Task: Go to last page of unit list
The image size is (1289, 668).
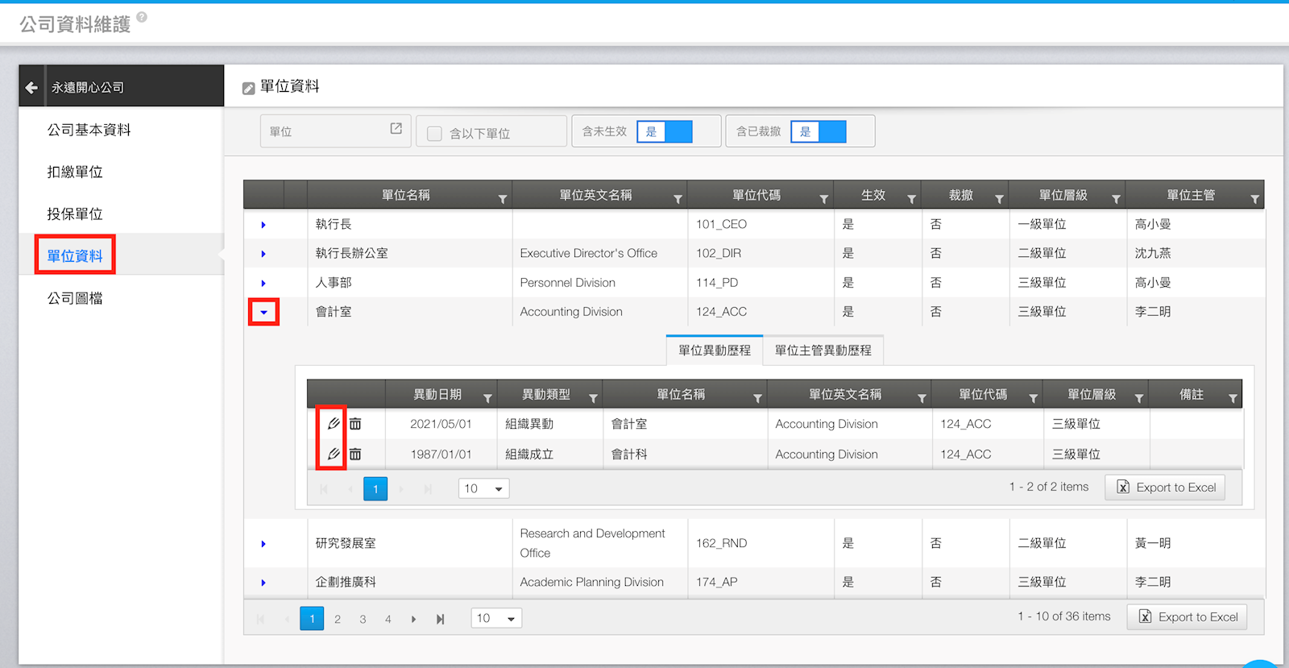Action: click(440, 619)
